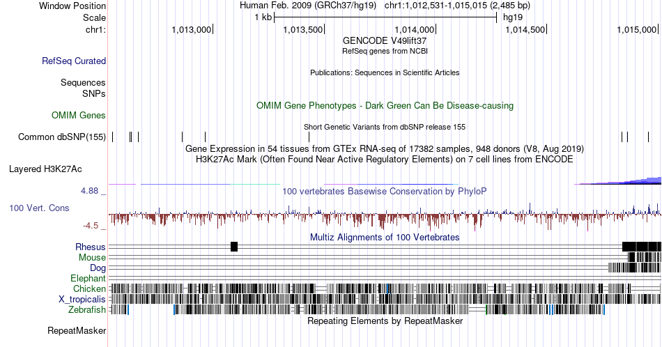The image size is (662, 347).
Task: Click the 1 kb scale bar
Action: (385, 17)
